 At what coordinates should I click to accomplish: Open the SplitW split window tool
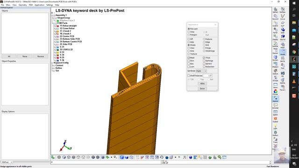(276, 112)
